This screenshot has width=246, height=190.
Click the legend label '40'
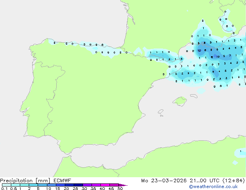[102, 188]
